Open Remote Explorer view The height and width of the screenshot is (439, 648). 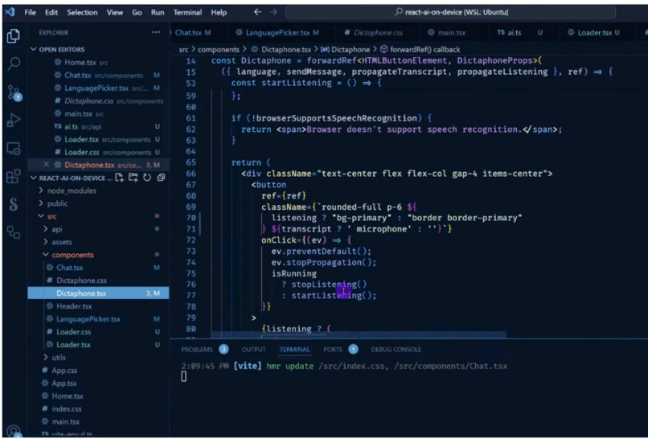(x=14, y=149)
